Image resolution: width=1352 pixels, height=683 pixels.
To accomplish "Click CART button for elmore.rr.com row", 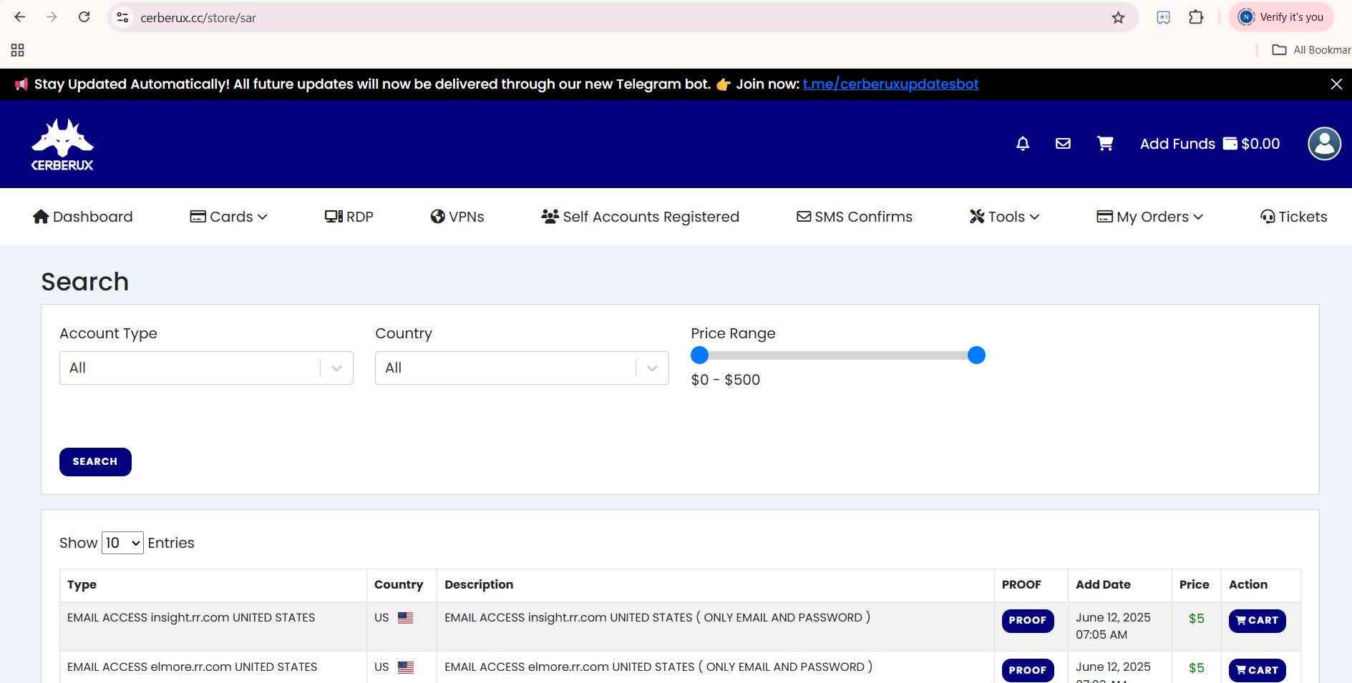I will click(1257, 670).
